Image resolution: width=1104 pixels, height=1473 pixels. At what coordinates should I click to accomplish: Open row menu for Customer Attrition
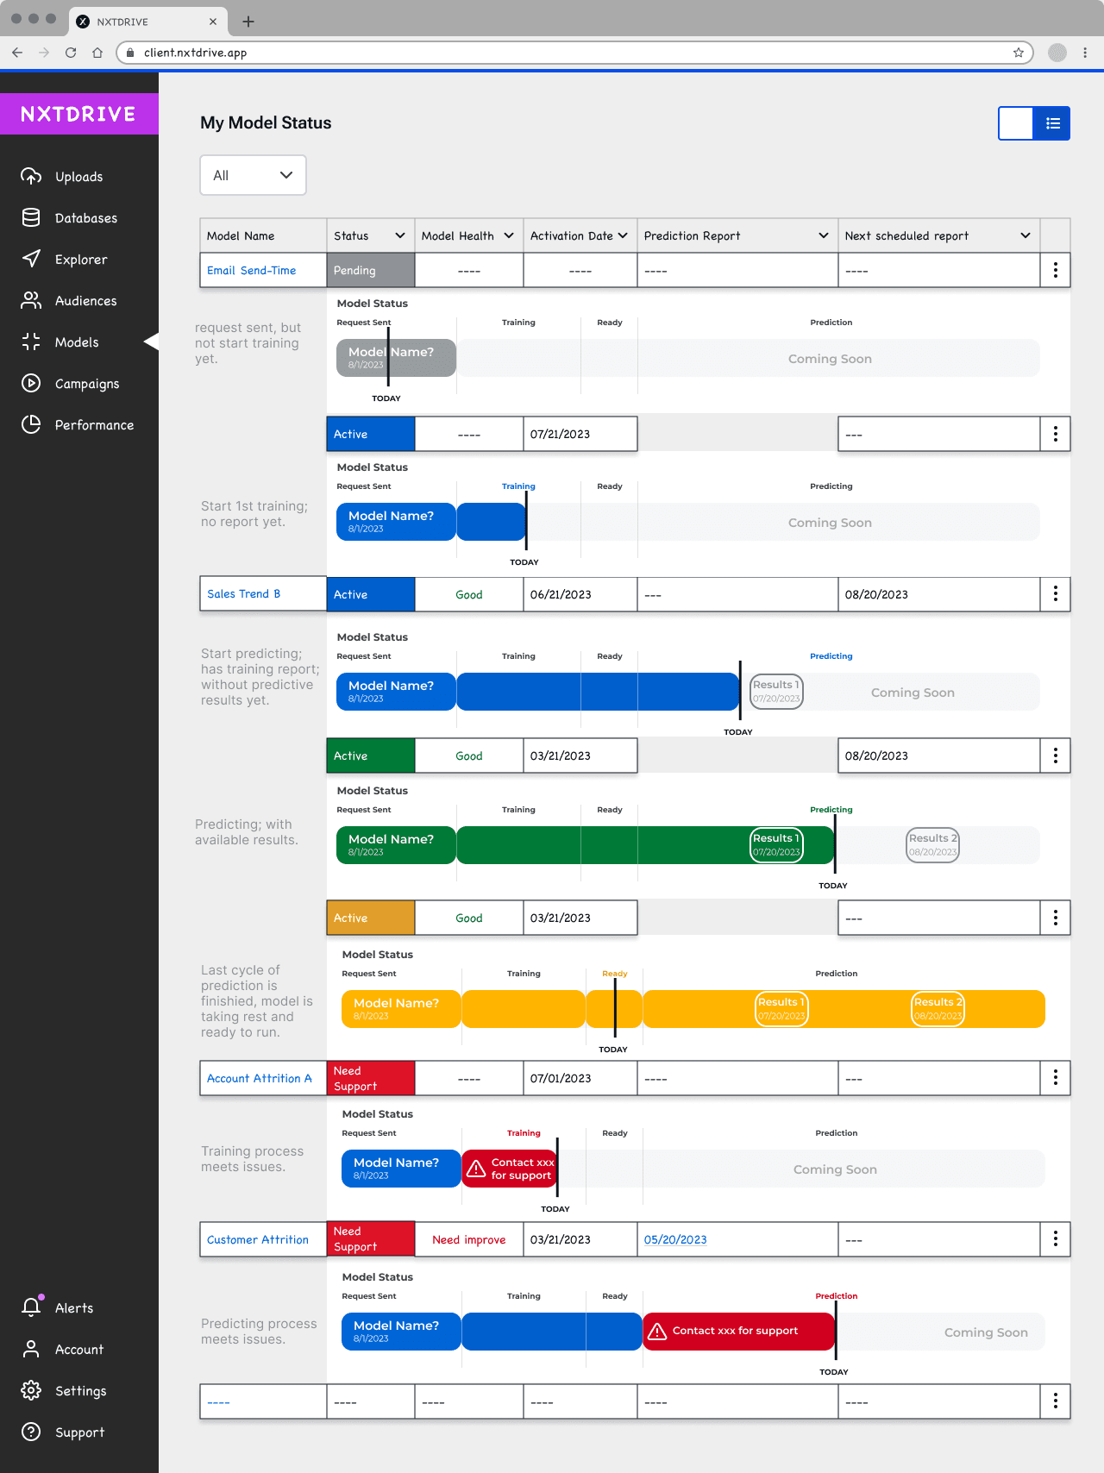(1055, 1239)
